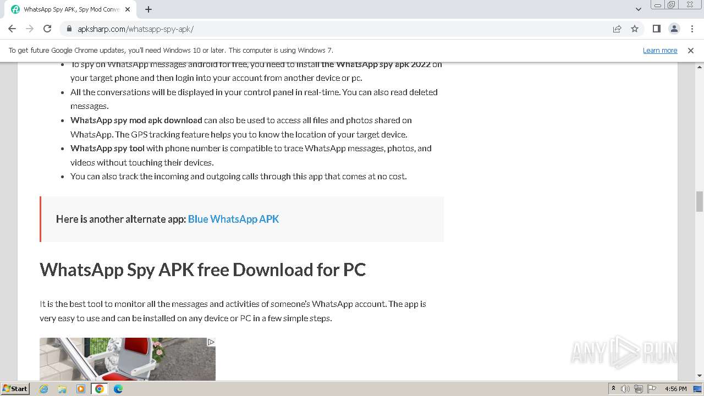Viewport: 704px width, 396px height.
Task: Click paragraph starting It is the best tool
Action: [233, 311]
